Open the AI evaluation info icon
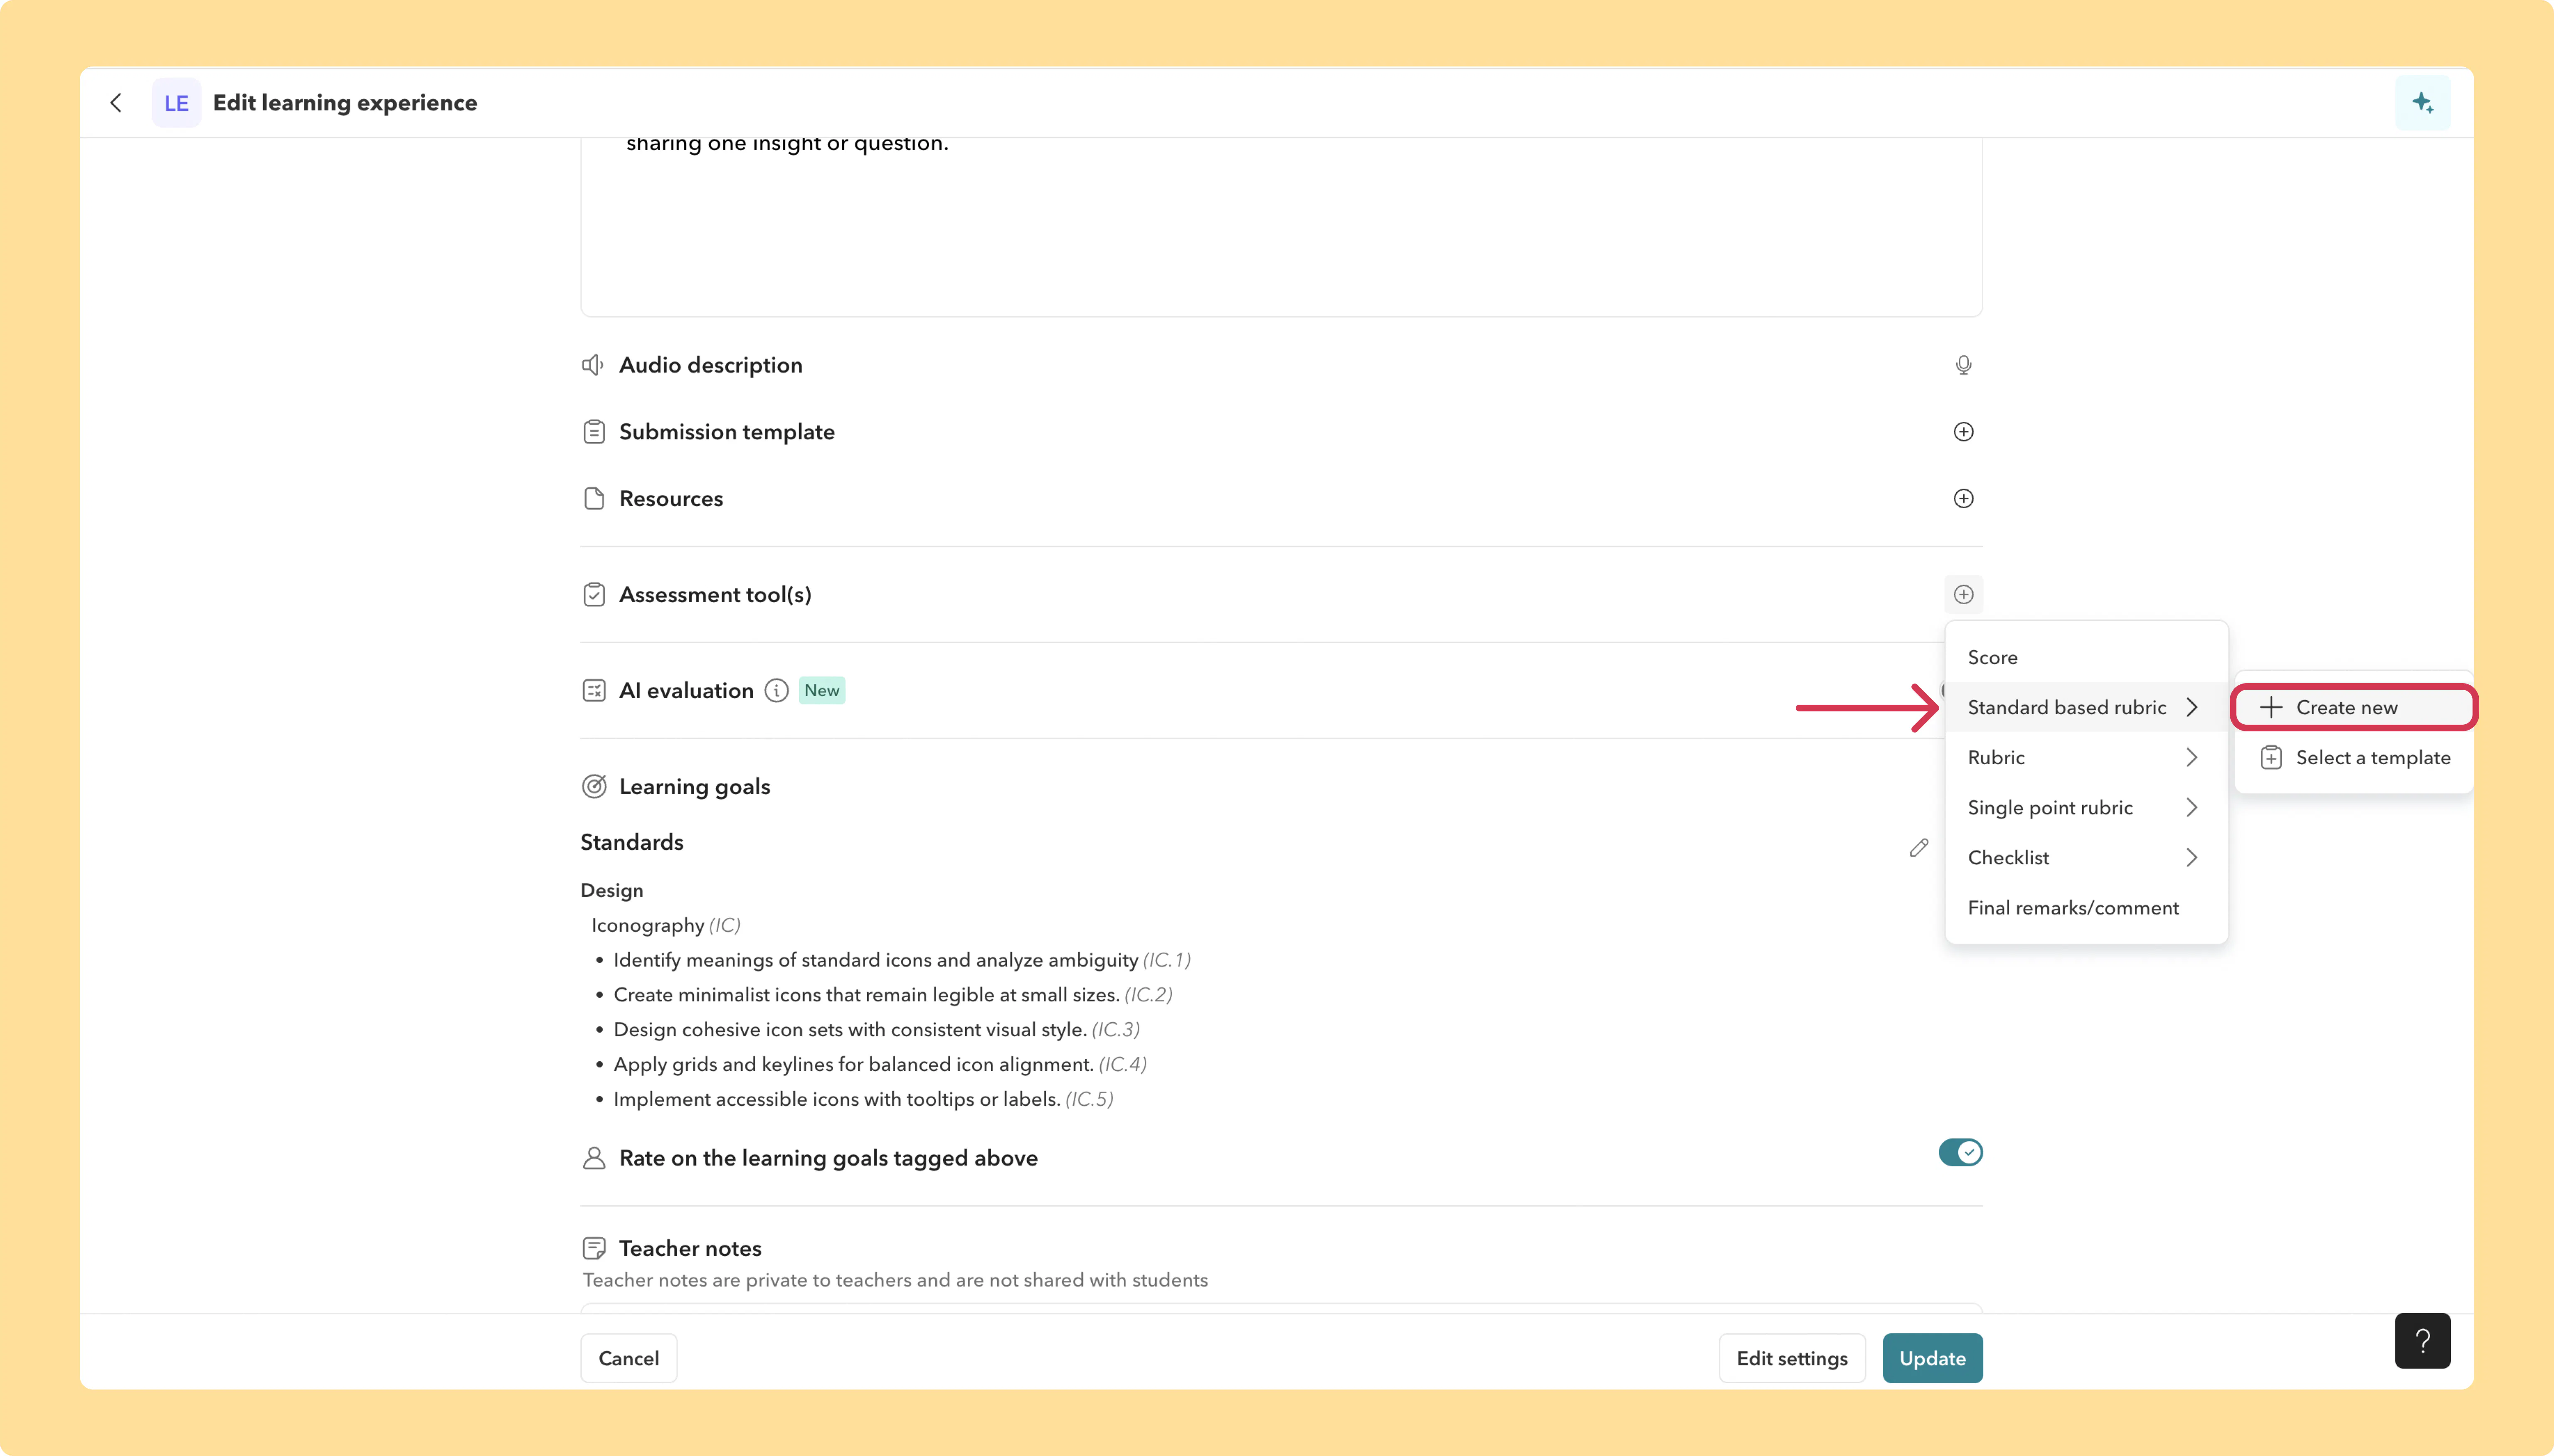 coord(777,691)
